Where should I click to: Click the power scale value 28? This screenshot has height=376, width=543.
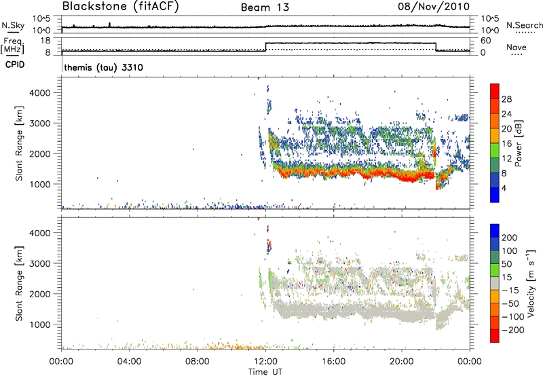[506, 99]
